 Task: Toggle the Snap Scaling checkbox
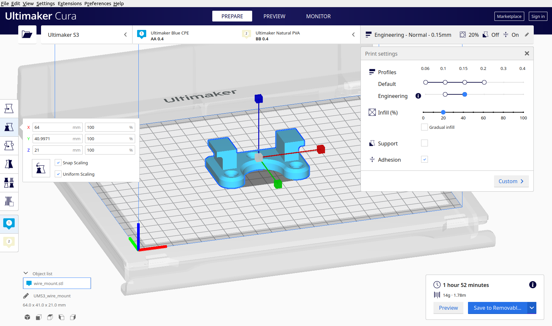[x=58, y=163]
